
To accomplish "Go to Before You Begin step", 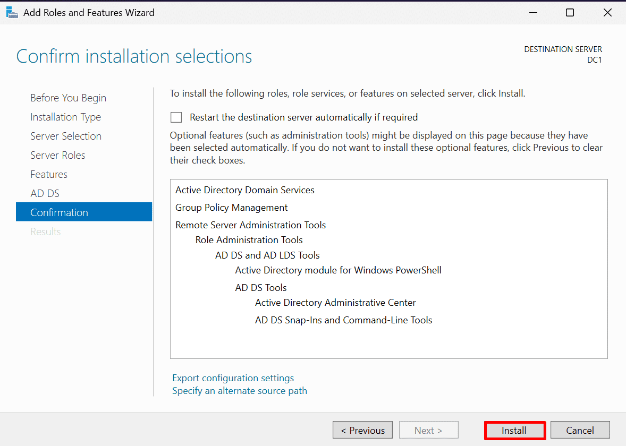I will [68, 98].
